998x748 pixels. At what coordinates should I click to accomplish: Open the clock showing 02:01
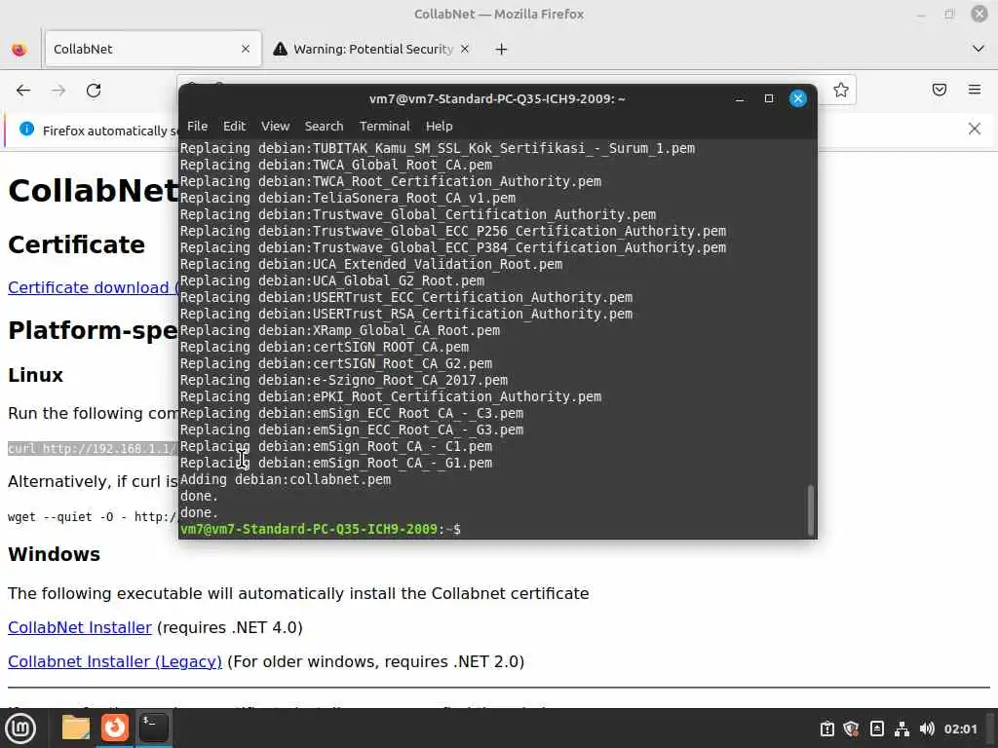pyautogui.click(x=960, y=729)
